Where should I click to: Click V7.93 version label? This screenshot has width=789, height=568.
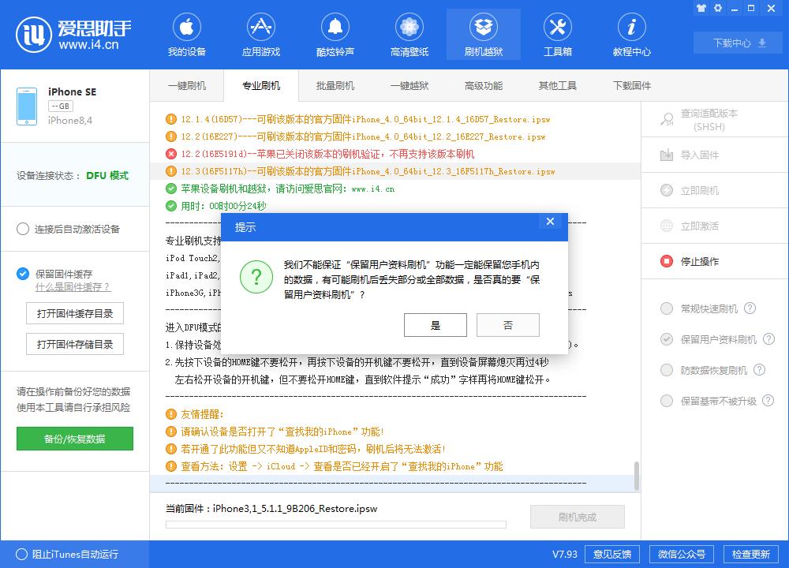pyautogui.click(x=565, y=554)
